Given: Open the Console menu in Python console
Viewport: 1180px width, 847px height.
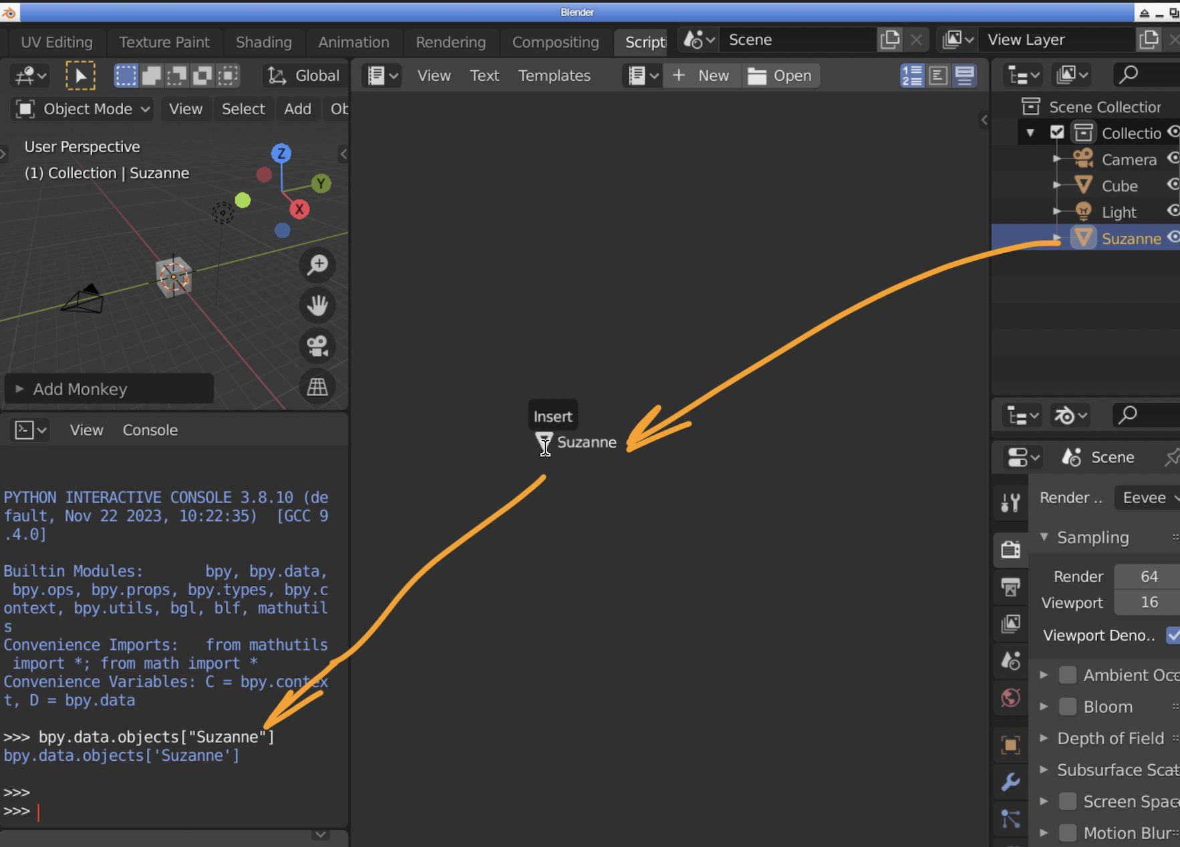Looking at the screenshot, I should point(150,430).
